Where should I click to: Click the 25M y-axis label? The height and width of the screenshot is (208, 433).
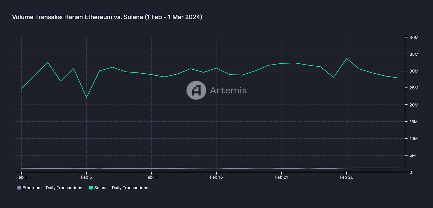click(x=414, y=88)
